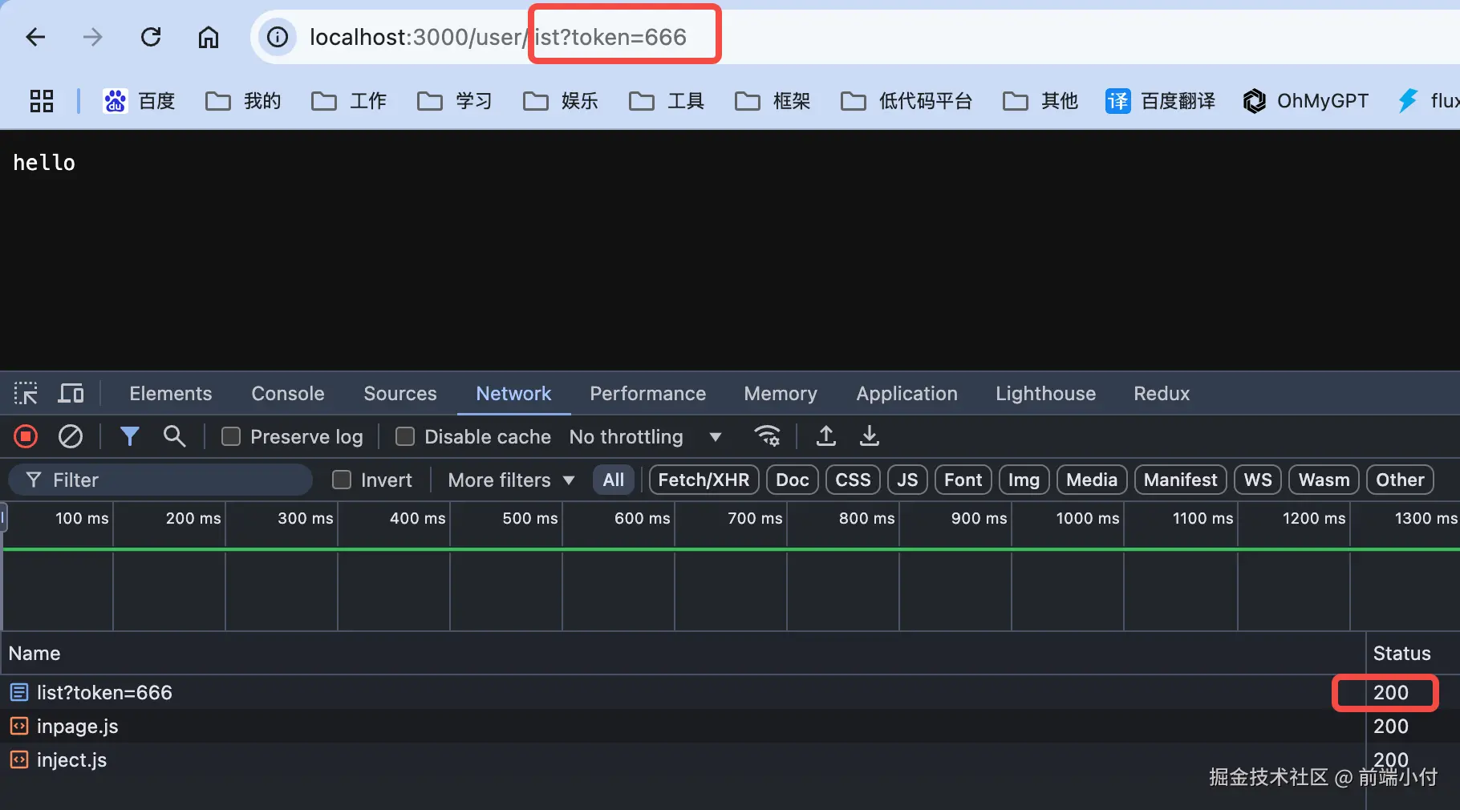Image resolution: width=1460 pixels, height=810 pixels.
Task: Select the inject.js request
Action: pos(730,759)
